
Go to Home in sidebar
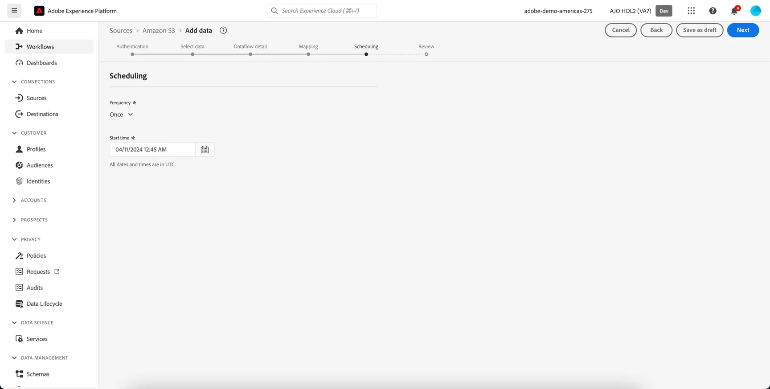click(49, 31)
